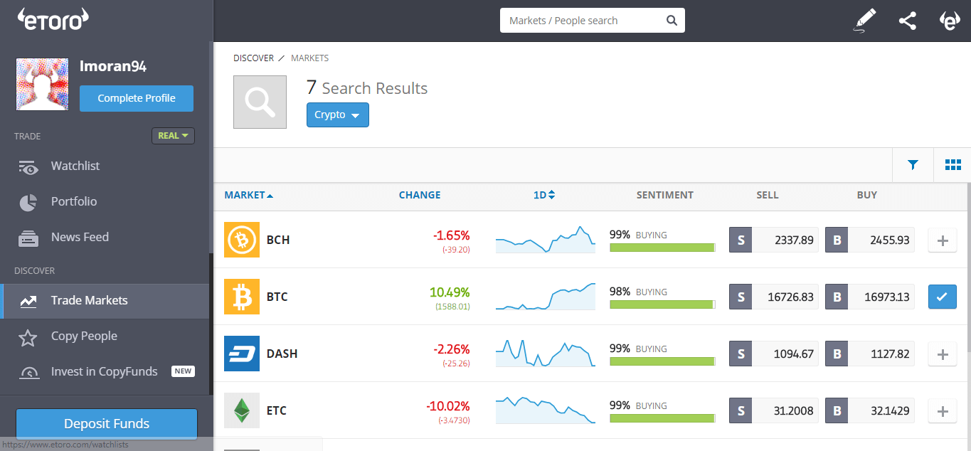Click the ETC 1D sparkline chart
The image size is (971, 451).
(546, 410)
